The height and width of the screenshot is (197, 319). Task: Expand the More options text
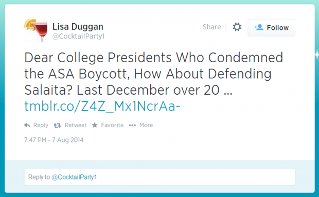click(146, 125)
